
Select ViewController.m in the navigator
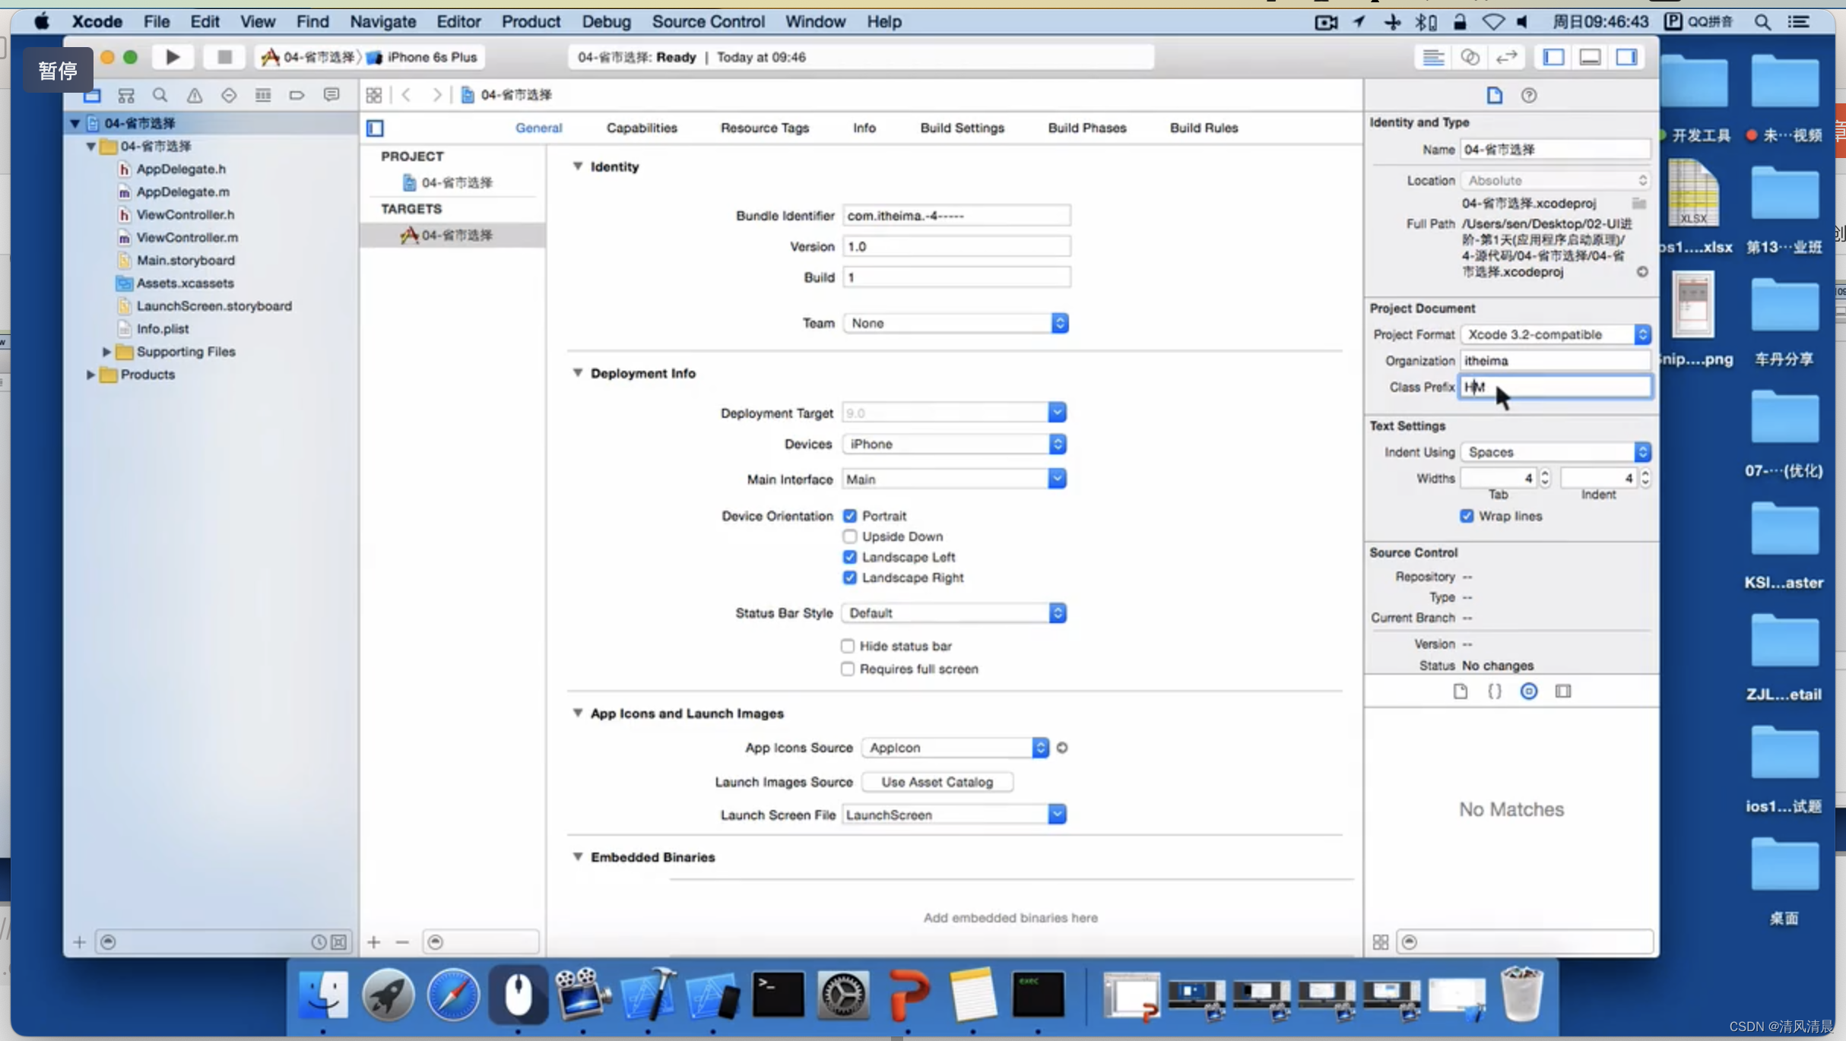point(187,238)
